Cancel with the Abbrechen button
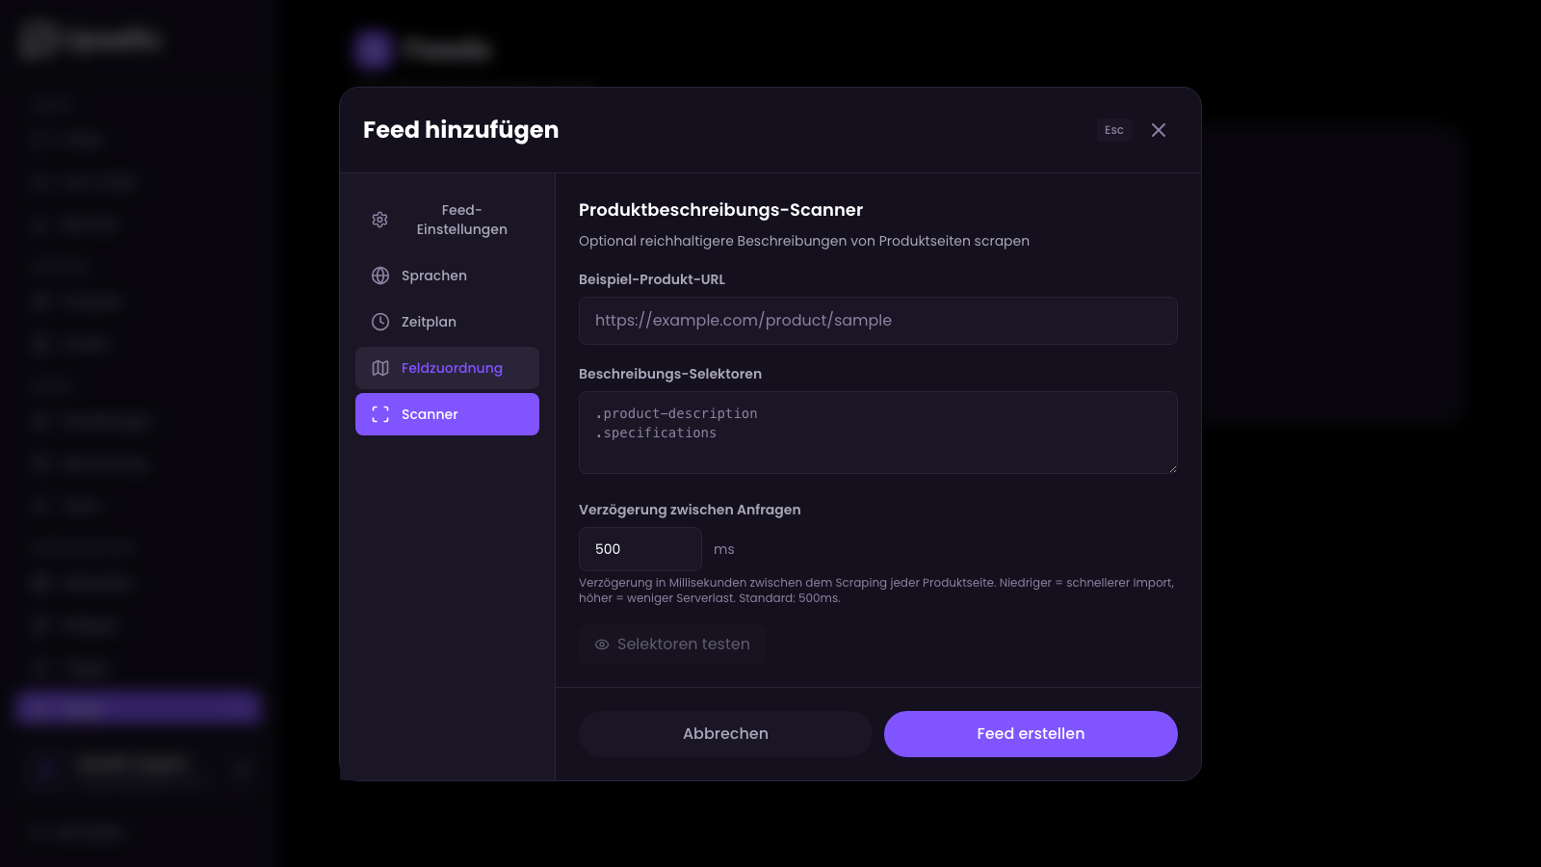This screenshot has height=867, width=1541. [x=725, y=733]
